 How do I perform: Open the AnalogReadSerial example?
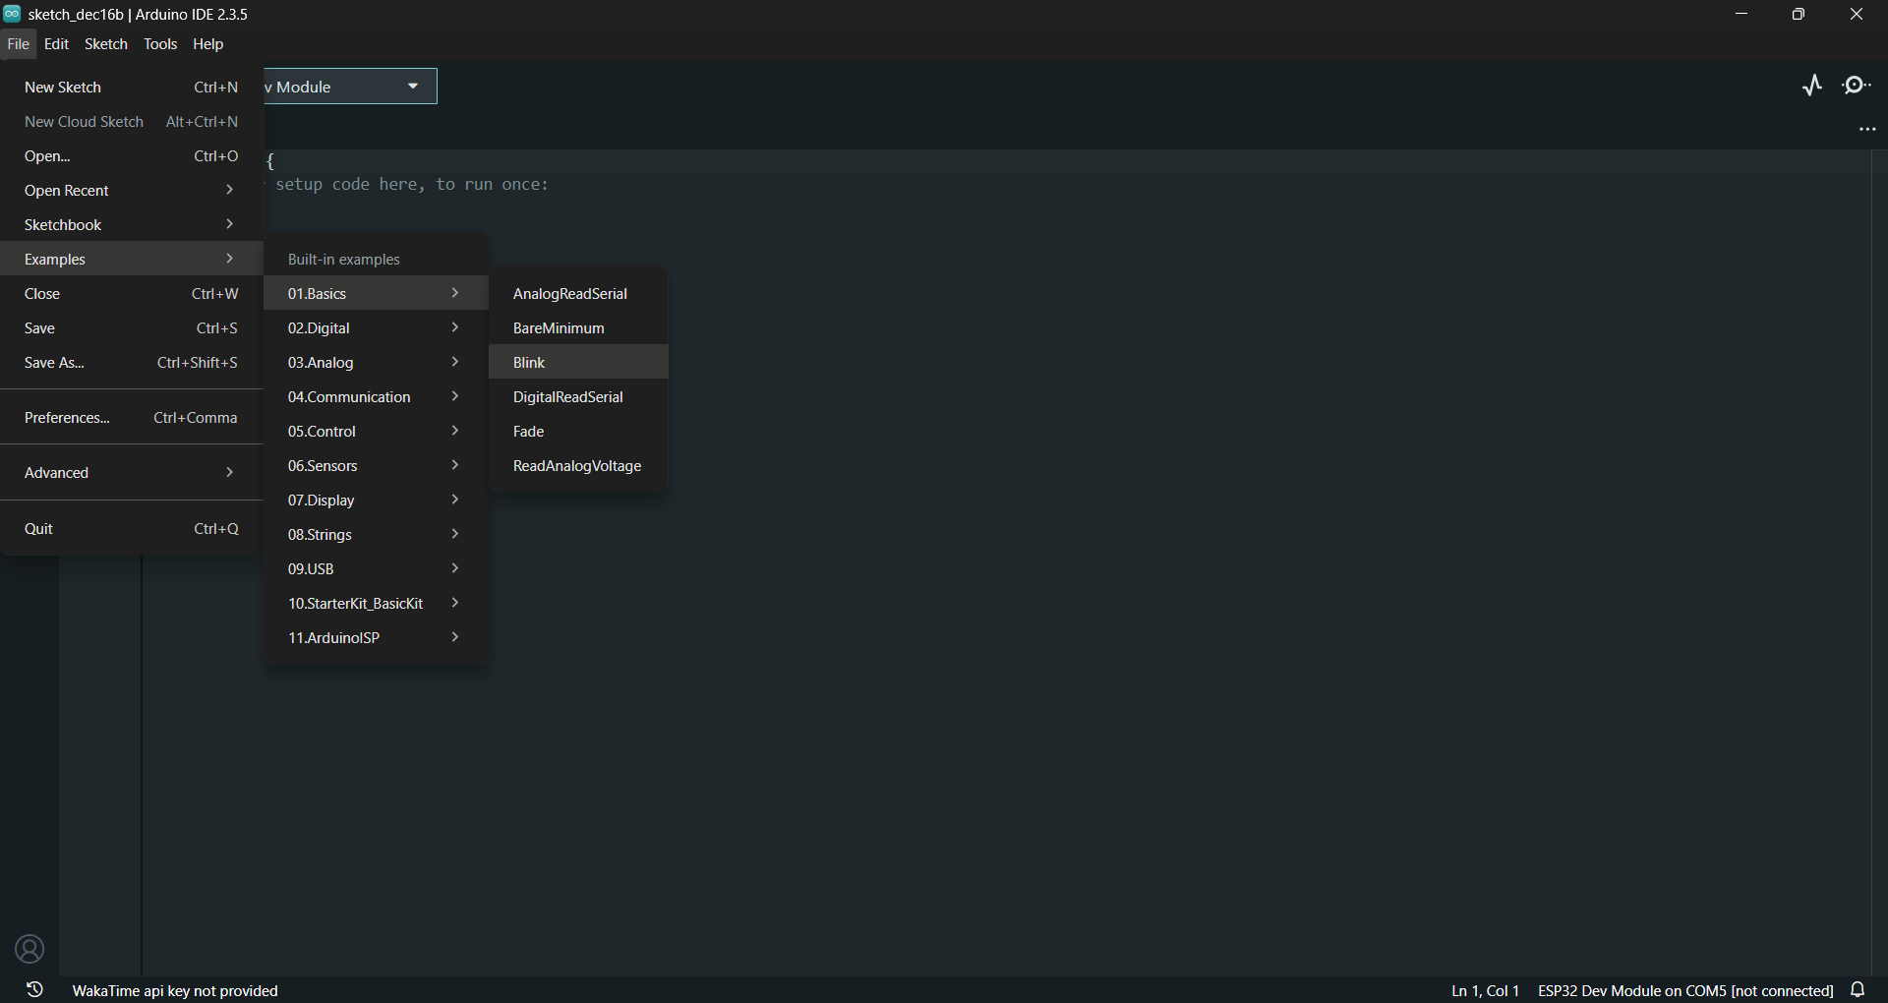pos(578,294)
